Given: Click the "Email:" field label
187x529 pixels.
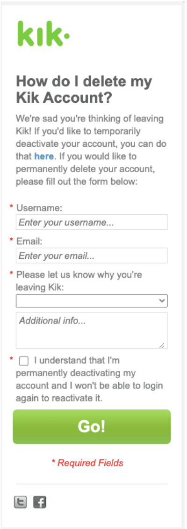Looking at the screenshot, I should click(30, 242).
